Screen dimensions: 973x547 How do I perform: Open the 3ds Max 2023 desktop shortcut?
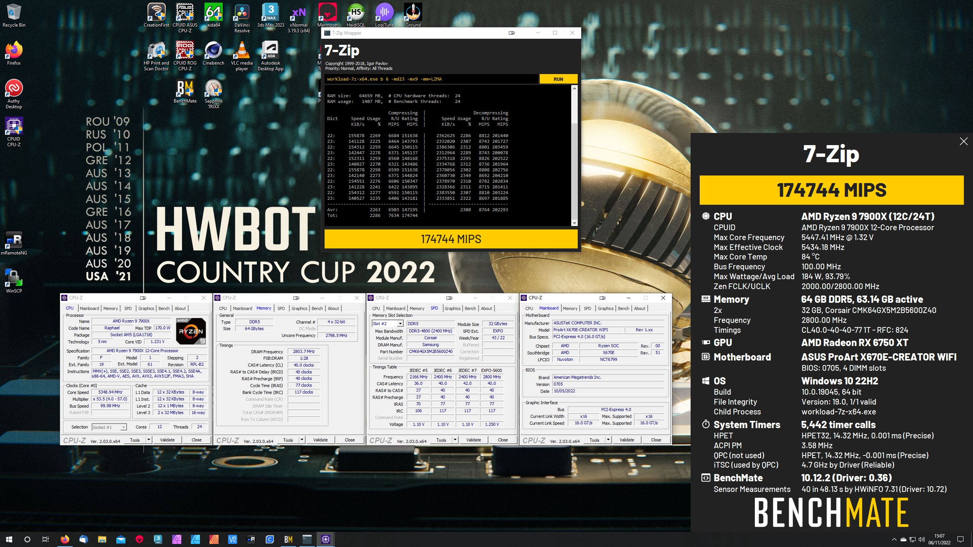(x=271, y=16)
